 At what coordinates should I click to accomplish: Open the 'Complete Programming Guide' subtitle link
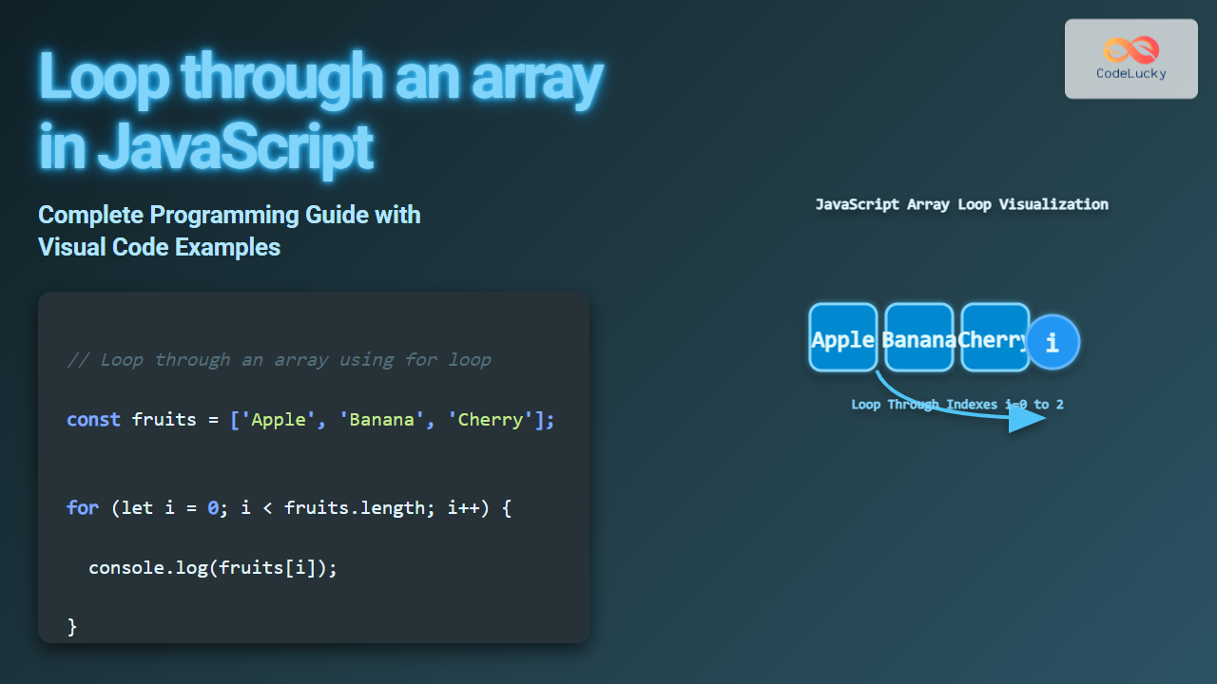229,230
